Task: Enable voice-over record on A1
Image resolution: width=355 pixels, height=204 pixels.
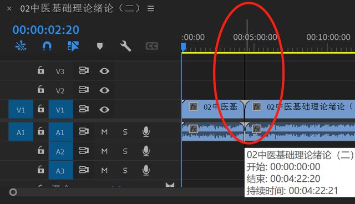Action: (x=146, y=131)
